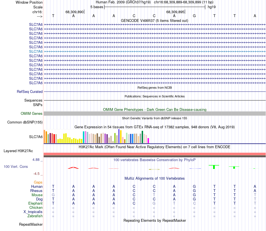Select the Elephant species row label
Screen dimensions: 266x231
(36, 203)
